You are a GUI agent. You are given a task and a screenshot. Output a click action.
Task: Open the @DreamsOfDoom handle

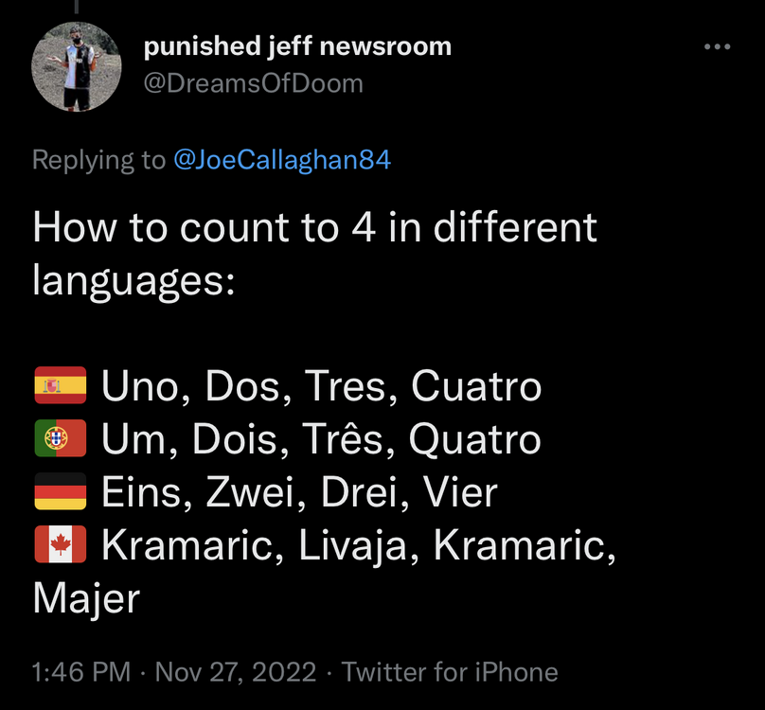click(x=253, y=83)
